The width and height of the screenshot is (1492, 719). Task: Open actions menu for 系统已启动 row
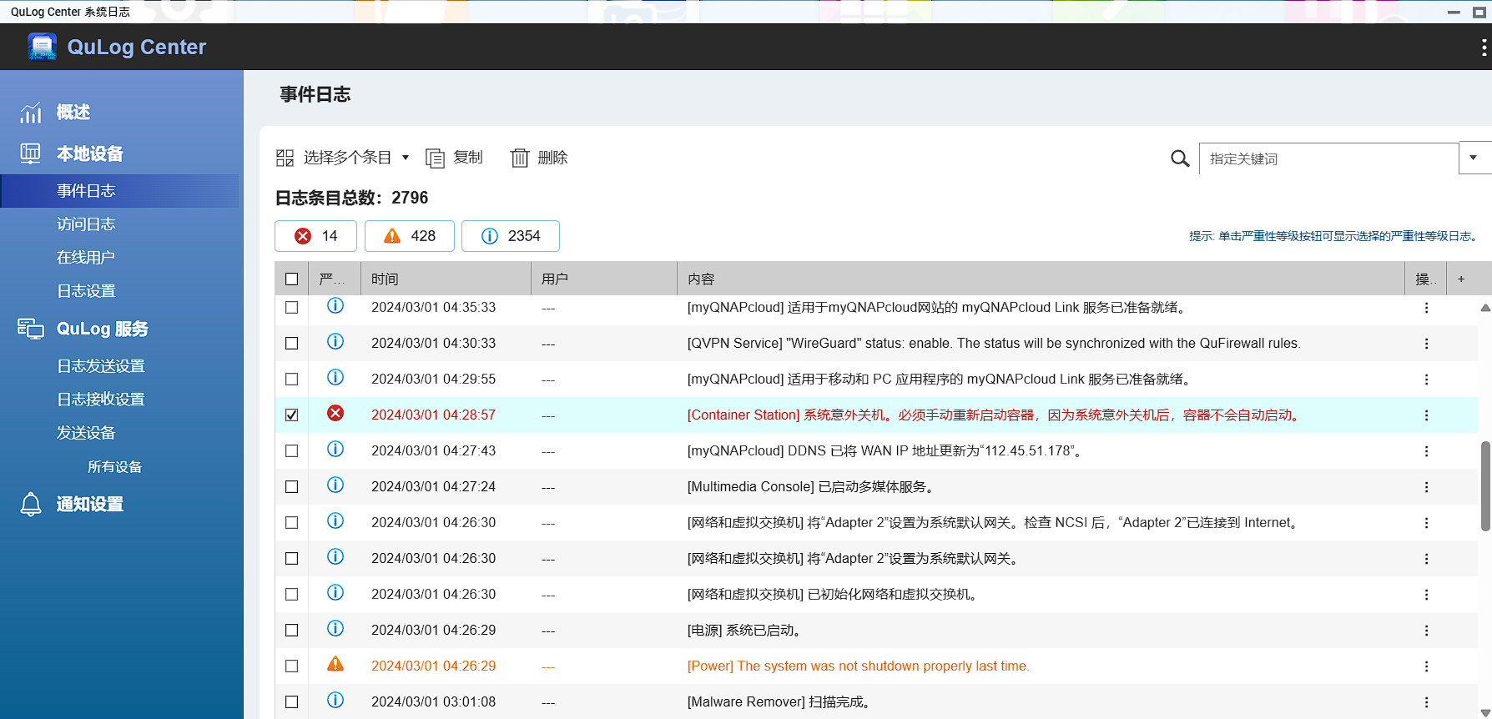1426,631
